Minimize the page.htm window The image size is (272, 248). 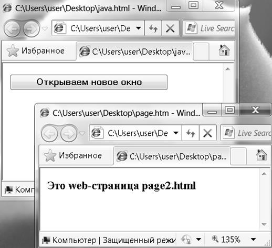(212, 110)
